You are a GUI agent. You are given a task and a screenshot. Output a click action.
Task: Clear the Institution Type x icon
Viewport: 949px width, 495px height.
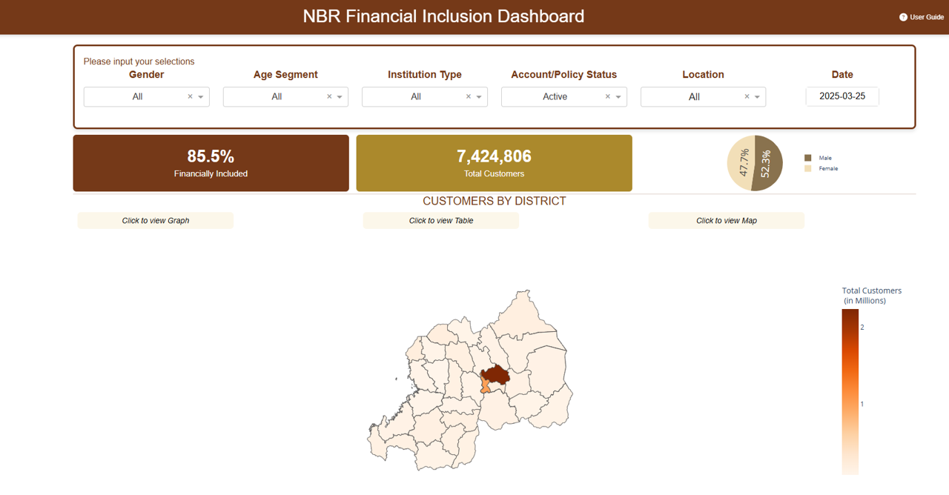pyautogui.click(x=469, y=96)
